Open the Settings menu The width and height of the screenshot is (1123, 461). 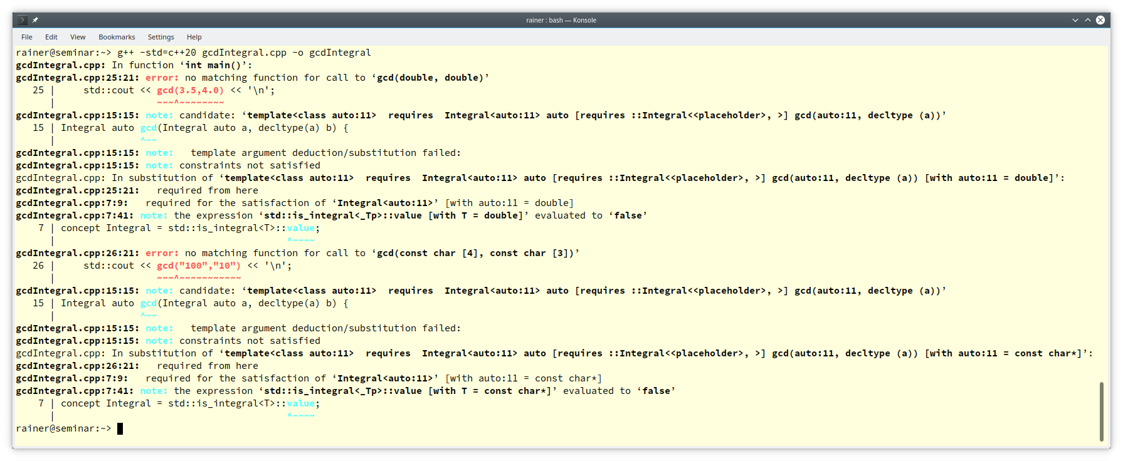tap(161, 37)
